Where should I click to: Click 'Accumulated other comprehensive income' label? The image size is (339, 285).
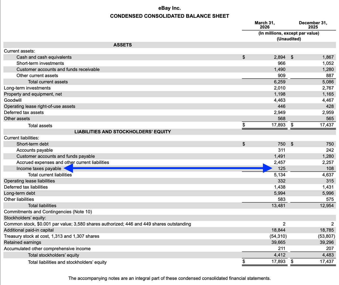click(47, 249)
